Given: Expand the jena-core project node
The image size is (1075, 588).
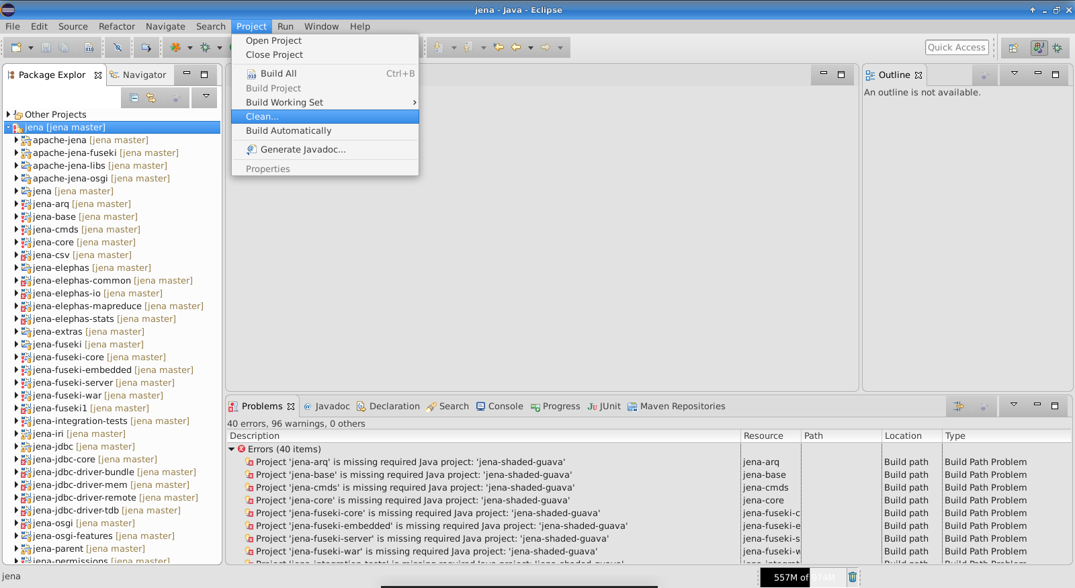Looking at the screenshot, I should (x=16, y=243).
